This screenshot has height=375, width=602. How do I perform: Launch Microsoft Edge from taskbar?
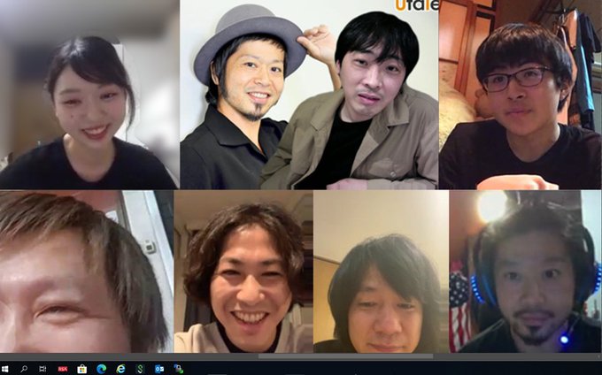(x=101, y=369)
